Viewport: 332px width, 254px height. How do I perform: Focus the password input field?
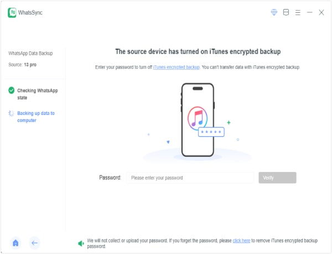190,178
